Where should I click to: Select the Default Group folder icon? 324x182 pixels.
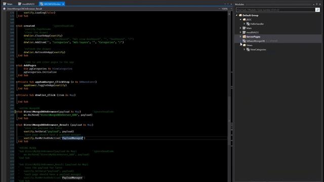[240, 15]
